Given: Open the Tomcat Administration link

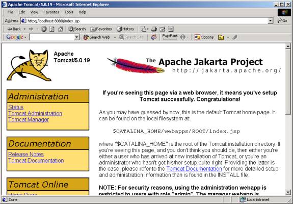Looking at the screenshot, I should [x=35, y=113].
